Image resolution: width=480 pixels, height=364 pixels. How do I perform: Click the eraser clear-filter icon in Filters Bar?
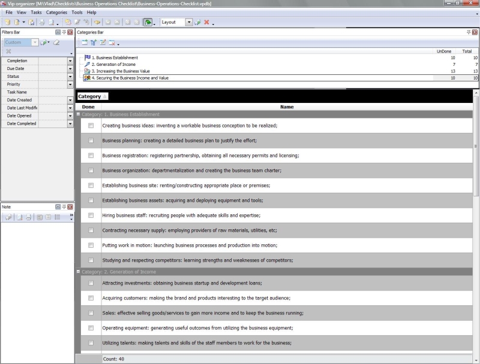(56, 43)
